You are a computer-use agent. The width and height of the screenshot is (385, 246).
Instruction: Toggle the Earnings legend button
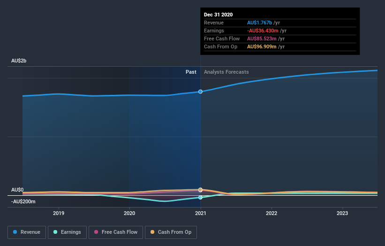click(67, 232)
